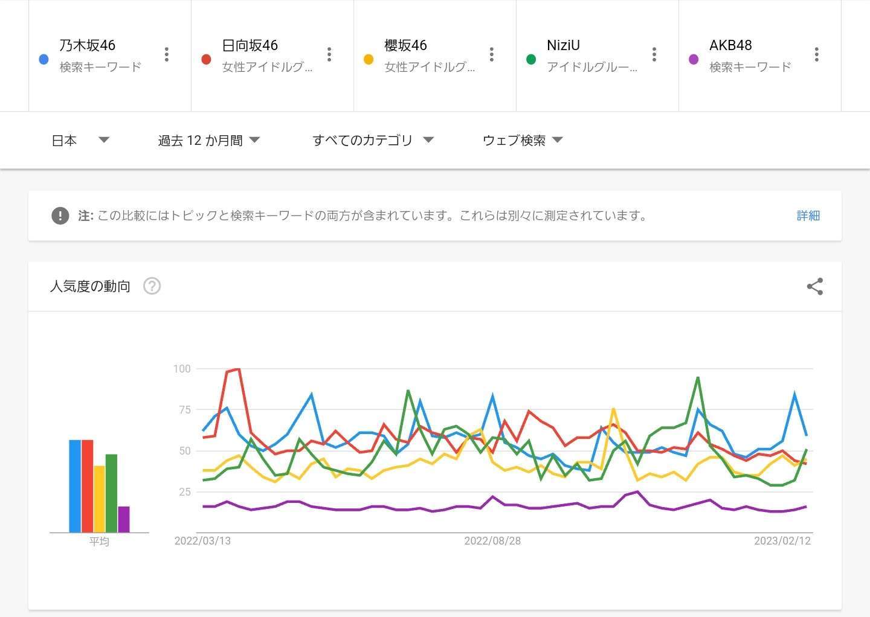
Task: Open three-dot menu for 乃木坂46
Action: 167,54
